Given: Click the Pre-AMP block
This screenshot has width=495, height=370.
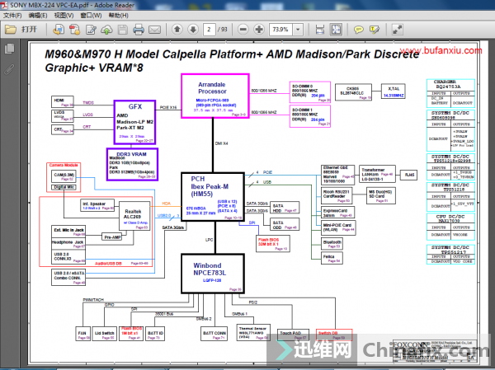Looking at the screenshot, I should (x=112, y=237).
